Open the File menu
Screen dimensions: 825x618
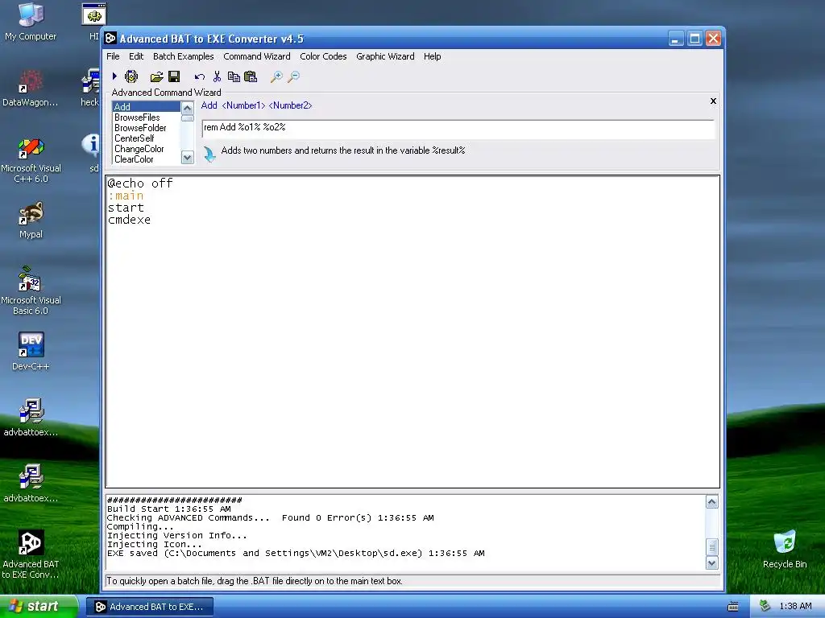[113, 56]
